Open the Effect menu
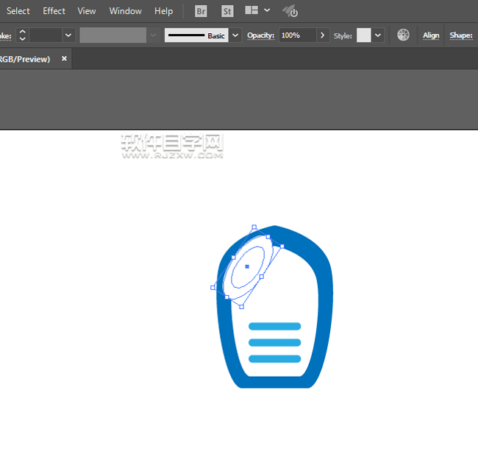Image resolution: width=478 pixels, height=457 pixels. (54, 11)
